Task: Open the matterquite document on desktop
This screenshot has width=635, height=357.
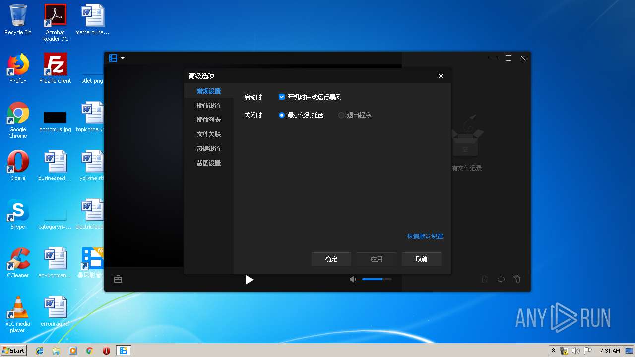Action: [x=92, y=20]
